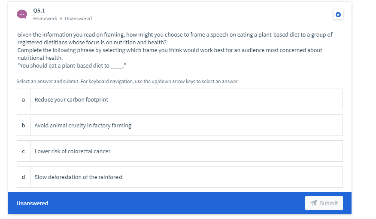
Task: Click the keyboard navigation instruction text
Action: point(127,81)
